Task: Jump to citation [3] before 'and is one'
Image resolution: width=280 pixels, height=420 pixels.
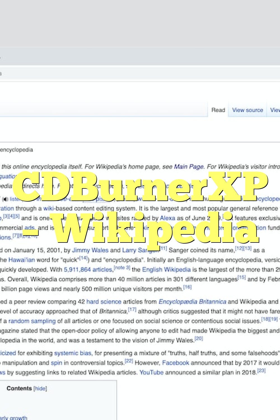Action: [6, 216]
